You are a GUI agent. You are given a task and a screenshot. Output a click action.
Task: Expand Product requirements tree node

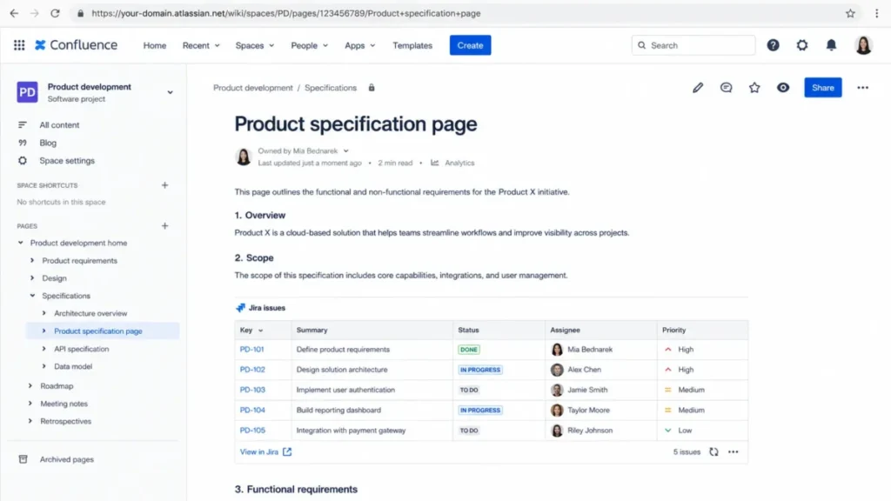[32, 260]
